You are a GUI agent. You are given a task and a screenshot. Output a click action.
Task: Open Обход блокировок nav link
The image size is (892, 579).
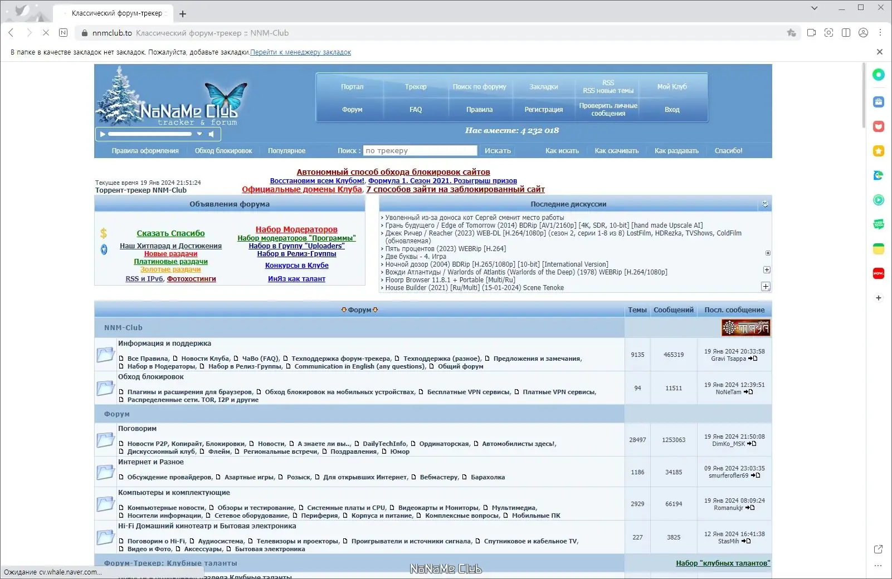coord(223,151)
